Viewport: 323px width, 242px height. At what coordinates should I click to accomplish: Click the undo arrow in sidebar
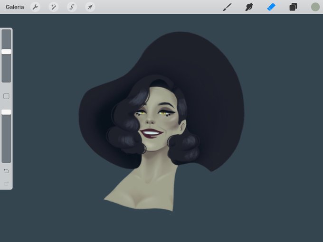(x=6, y=171)
